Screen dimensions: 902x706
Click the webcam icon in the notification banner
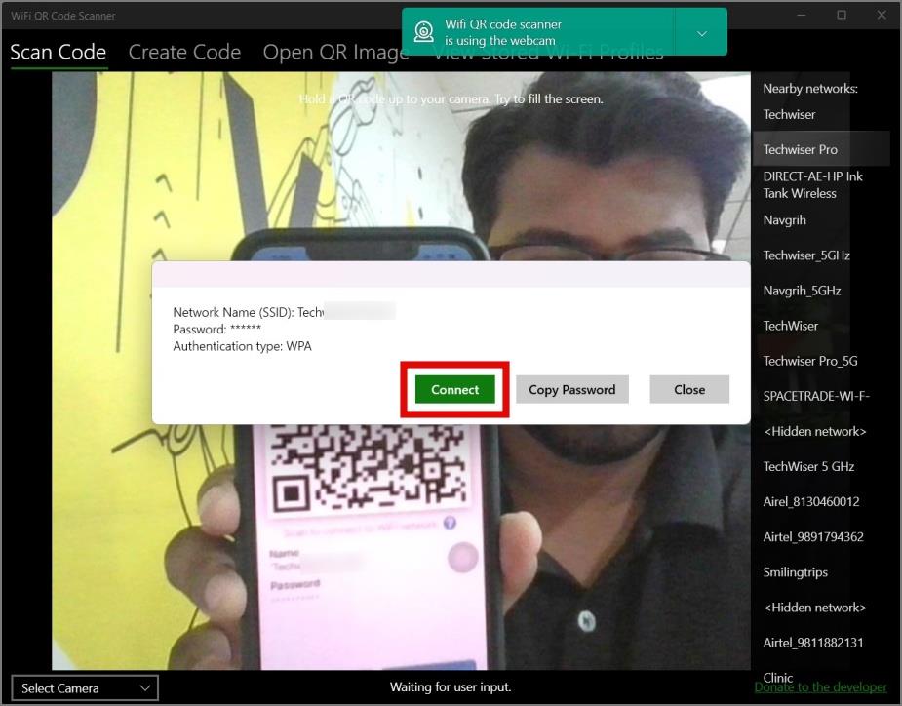click(x=424, y=31)
